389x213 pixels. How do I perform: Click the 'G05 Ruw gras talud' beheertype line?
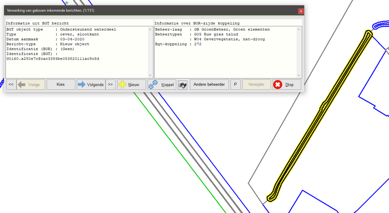216,34
